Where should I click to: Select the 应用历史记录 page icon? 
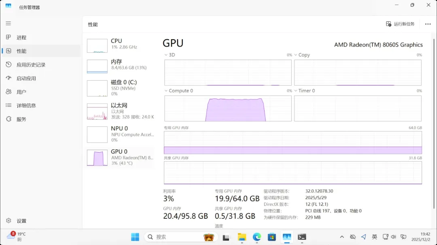(x=8, y=65)
